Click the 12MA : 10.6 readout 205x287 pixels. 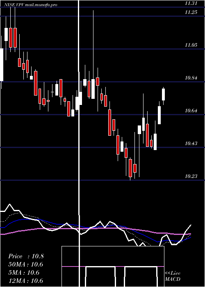point(25,280)
